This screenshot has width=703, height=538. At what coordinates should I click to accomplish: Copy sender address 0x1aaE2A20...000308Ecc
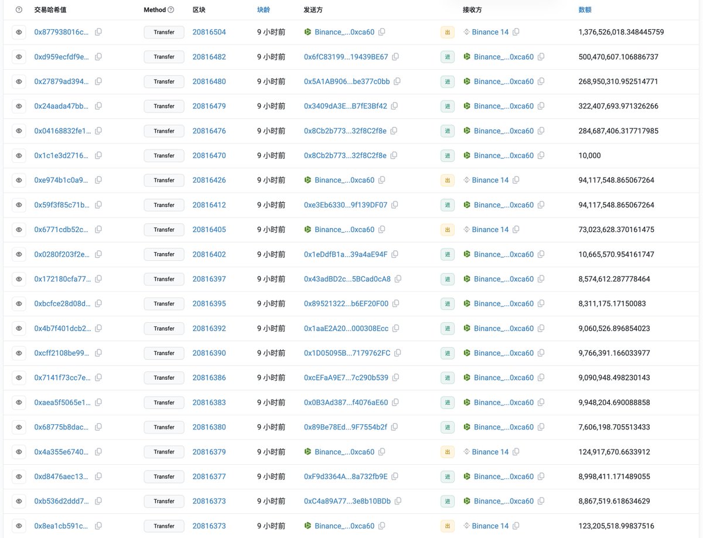click(x=395, y=328)
